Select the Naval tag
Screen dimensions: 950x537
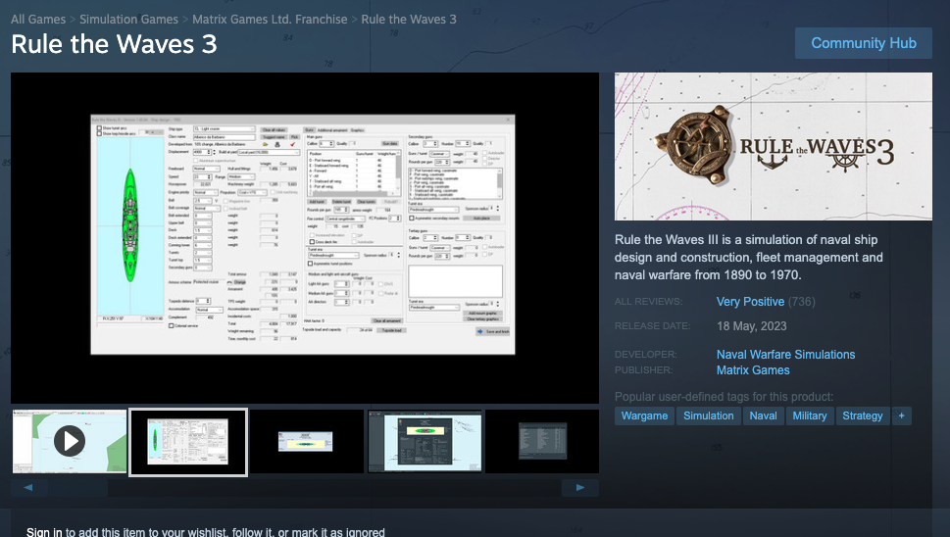(764, 415)
